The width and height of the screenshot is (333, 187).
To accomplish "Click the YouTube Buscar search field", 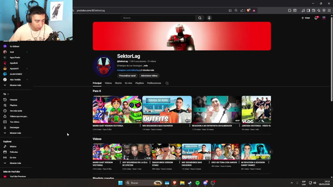I will [158, 18].
